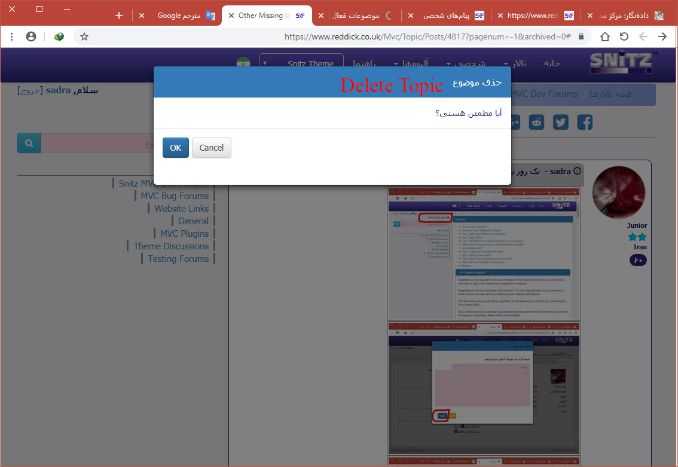Cancel the Delete Topic dialog

(x=211, y=148)
